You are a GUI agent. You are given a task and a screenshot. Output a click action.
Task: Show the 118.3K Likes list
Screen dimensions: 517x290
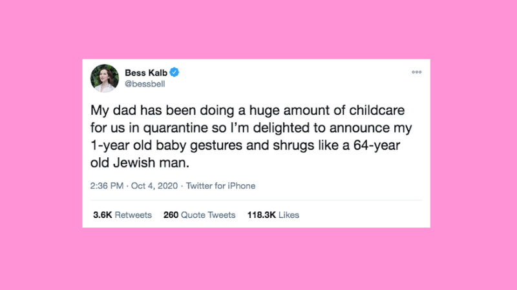point(273,215)
